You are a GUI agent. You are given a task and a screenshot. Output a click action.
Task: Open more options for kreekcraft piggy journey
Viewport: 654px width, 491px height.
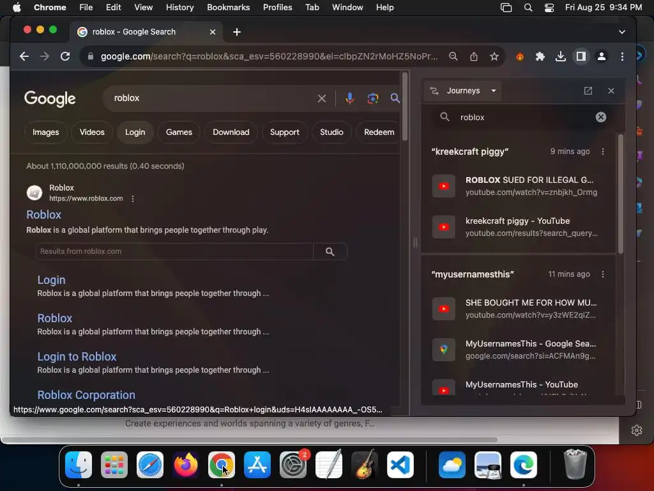click(603, 152)
